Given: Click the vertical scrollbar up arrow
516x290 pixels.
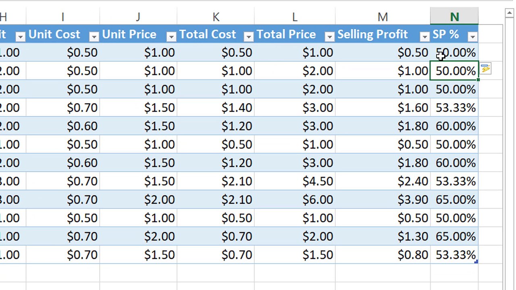Looking at the screenshot, I should point(509,13).
